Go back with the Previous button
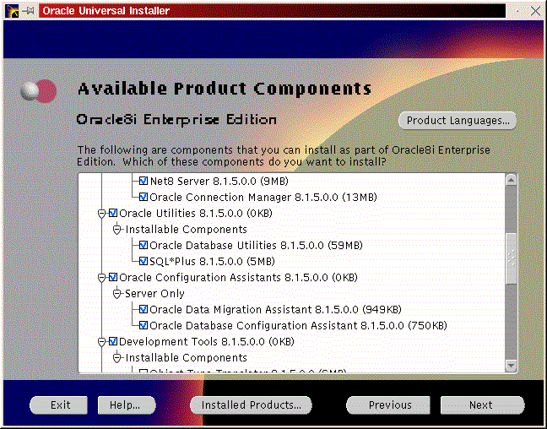The image size is (547, 429). pyautogui.click(x=389, y=405)
